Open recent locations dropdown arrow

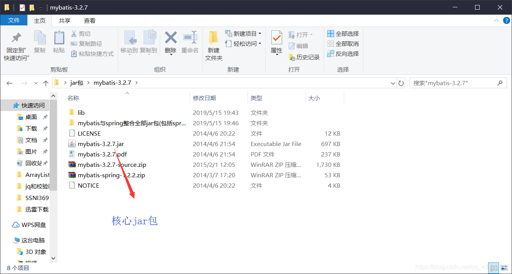[36, 83]
